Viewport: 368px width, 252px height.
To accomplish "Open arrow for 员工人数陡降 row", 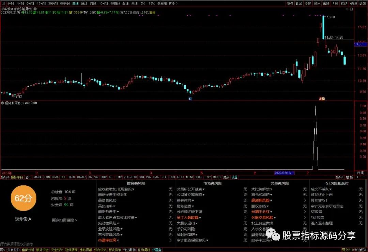I will (x=245, y=218).
